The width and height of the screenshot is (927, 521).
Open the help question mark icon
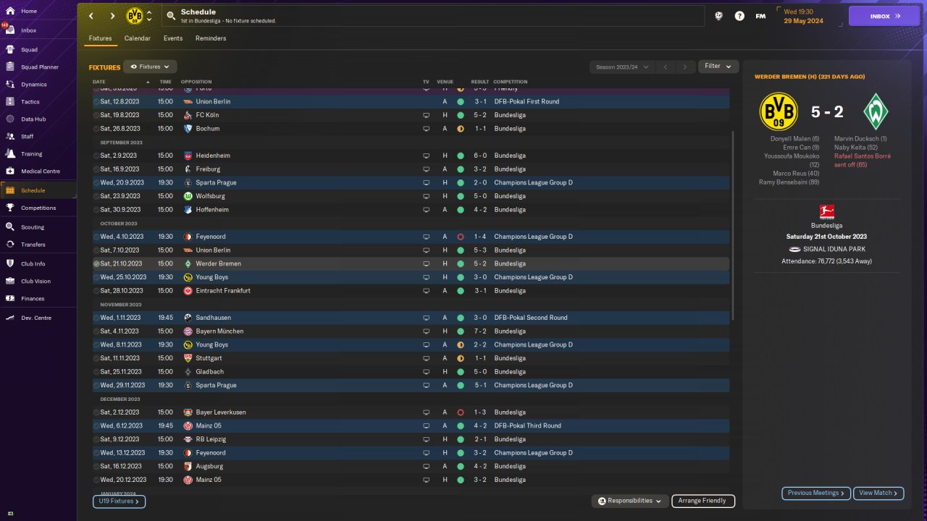tap(739, 16)
